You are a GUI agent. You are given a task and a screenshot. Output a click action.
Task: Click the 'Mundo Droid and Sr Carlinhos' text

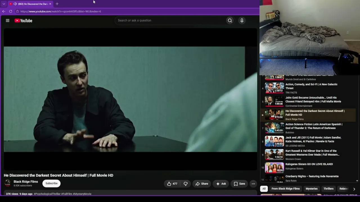(x=301, y=79)
